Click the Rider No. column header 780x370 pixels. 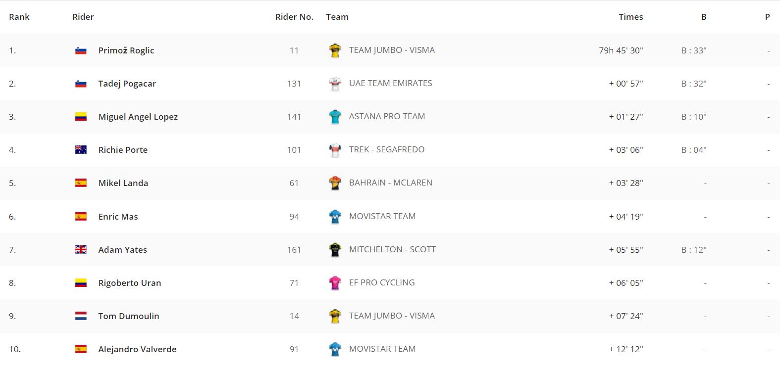[x=294, y=17]
